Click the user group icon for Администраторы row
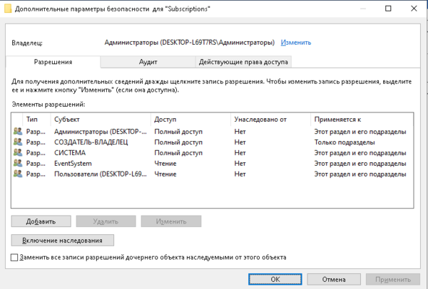The height and width of the screenshot is (289, 428). [x=18, y=132]
